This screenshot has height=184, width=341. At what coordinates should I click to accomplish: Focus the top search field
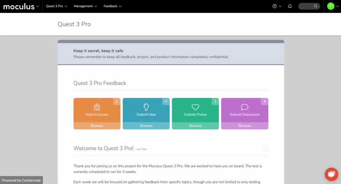[309, 6]
